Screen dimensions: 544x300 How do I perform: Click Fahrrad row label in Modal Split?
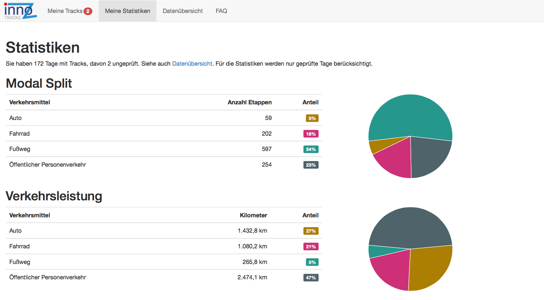(x=19, y=134)
